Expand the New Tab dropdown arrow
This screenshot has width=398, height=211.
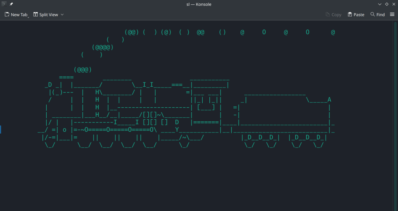28,17
